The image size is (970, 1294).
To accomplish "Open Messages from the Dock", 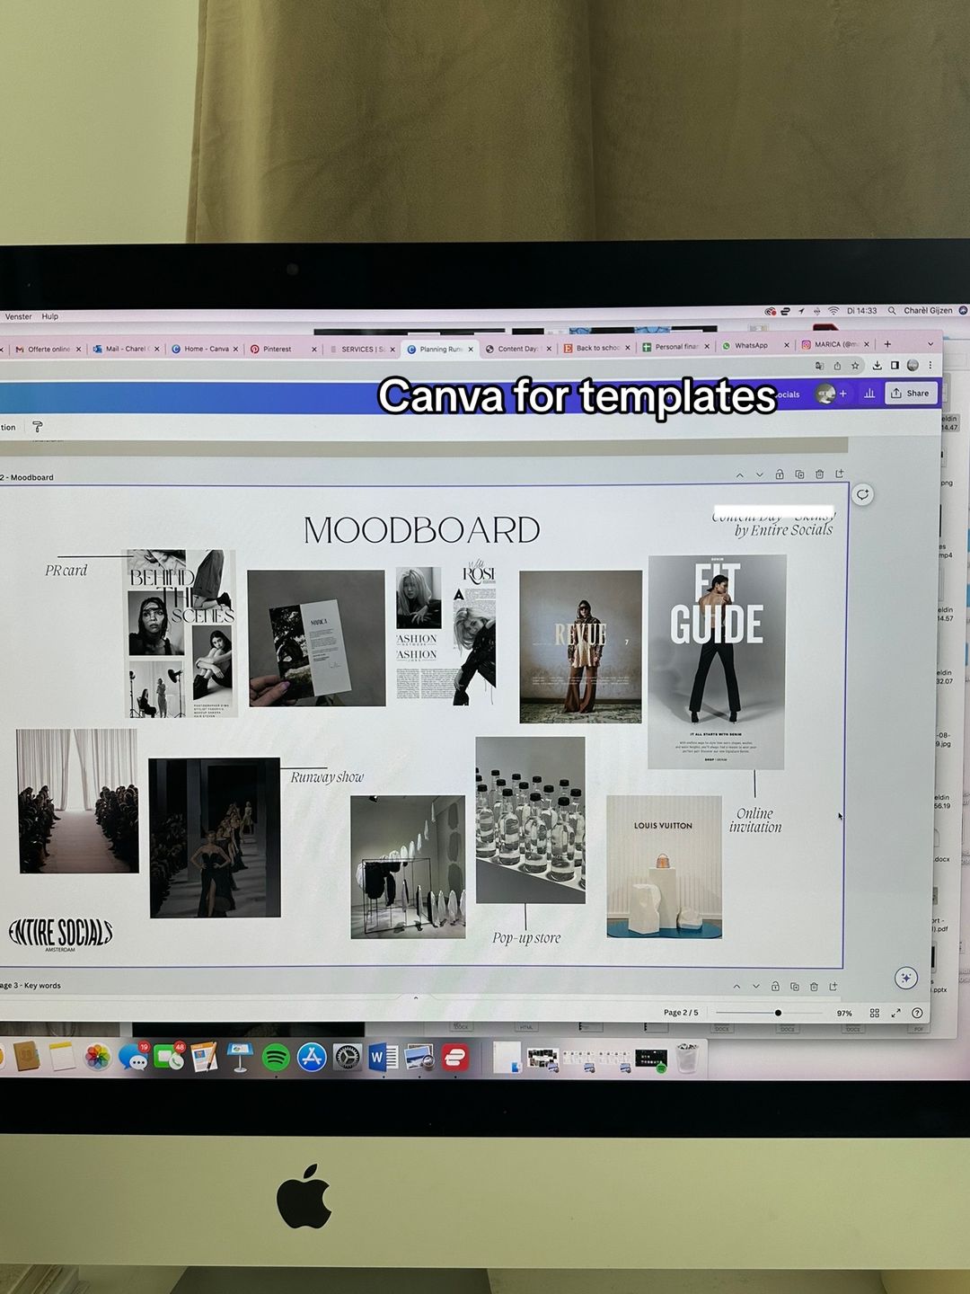I will pos(134,1059).
